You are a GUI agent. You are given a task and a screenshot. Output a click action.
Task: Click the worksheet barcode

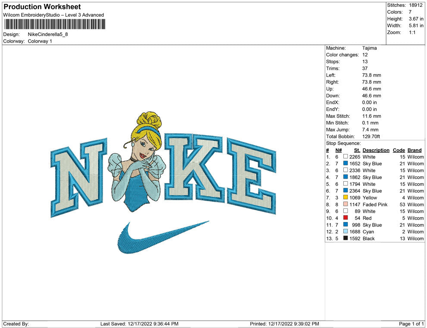pyautogui.click(x=54, y=24)
